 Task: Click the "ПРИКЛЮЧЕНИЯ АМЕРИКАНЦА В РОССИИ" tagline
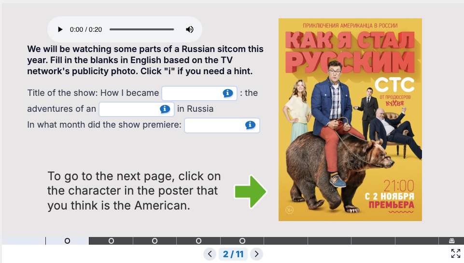(350, 26)
